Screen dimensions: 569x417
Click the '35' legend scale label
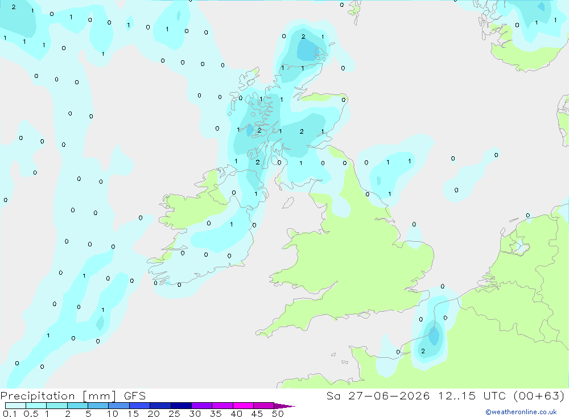point(216,414)
